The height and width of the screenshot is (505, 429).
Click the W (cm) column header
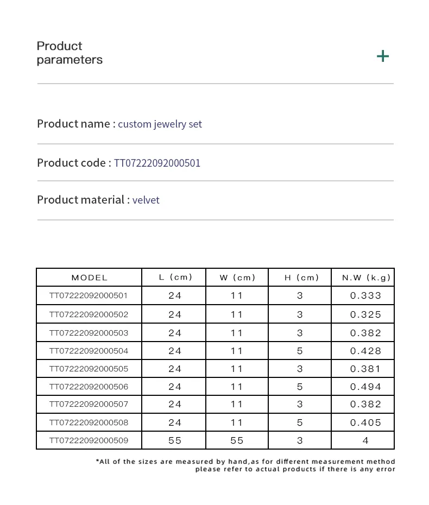[237, 277]
